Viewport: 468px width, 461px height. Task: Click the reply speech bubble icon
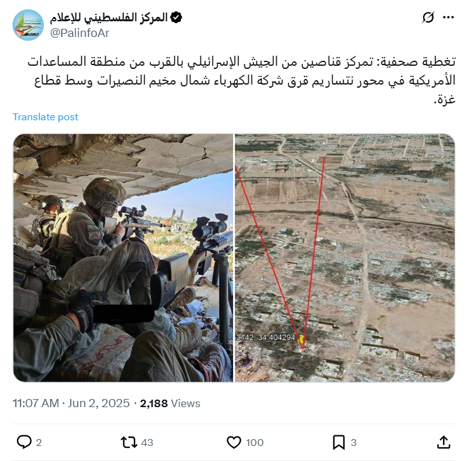pos(24,442)
